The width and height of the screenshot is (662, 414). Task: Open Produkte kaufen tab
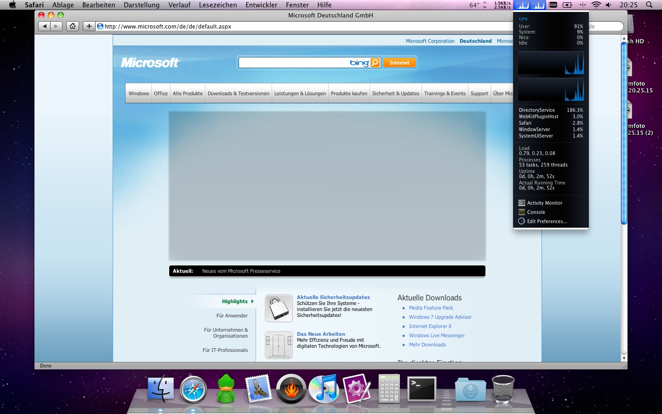[349, 93]
